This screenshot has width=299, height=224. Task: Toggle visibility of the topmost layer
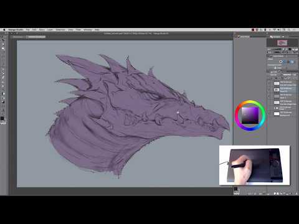[269, 83]
